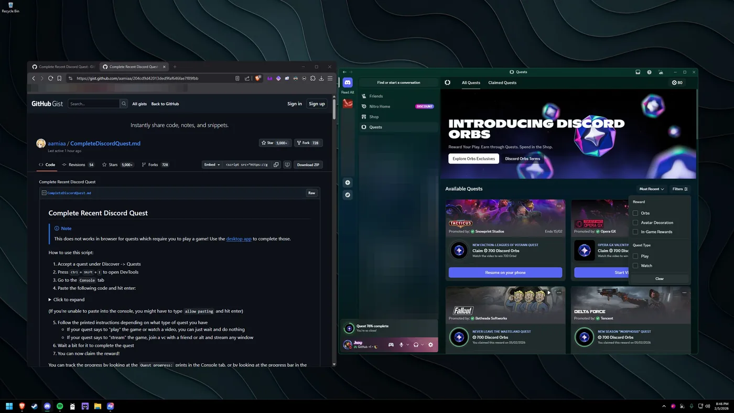Viewport: 734px width, 413px height.
Task: Open three-dot menu on Fallout quest card
Action: [559, 292]
